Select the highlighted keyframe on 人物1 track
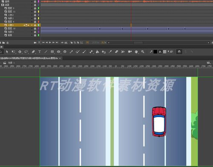 pyautogui.click(x=131, y=25)
